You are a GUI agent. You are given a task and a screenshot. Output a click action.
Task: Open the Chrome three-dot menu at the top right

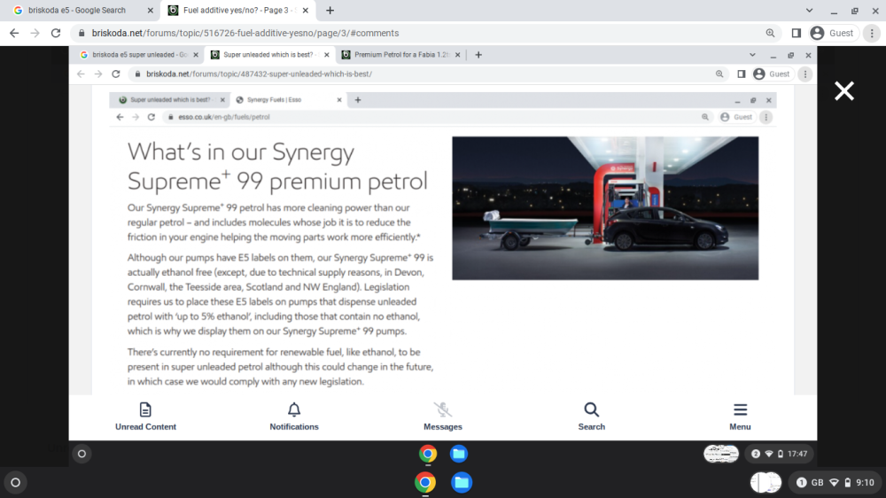872,33
